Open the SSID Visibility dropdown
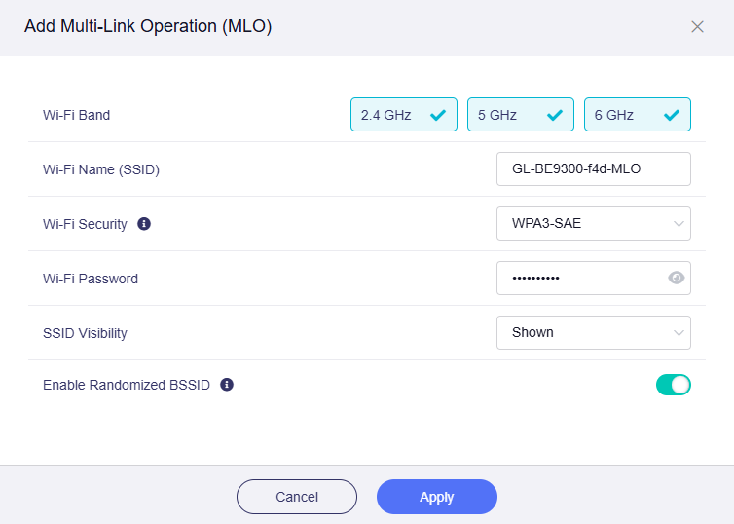 (x=594, y=333)
